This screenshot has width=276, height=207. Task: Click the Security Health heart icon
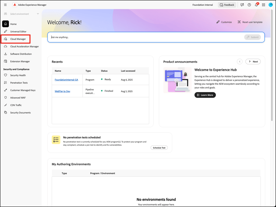(6, 75)
